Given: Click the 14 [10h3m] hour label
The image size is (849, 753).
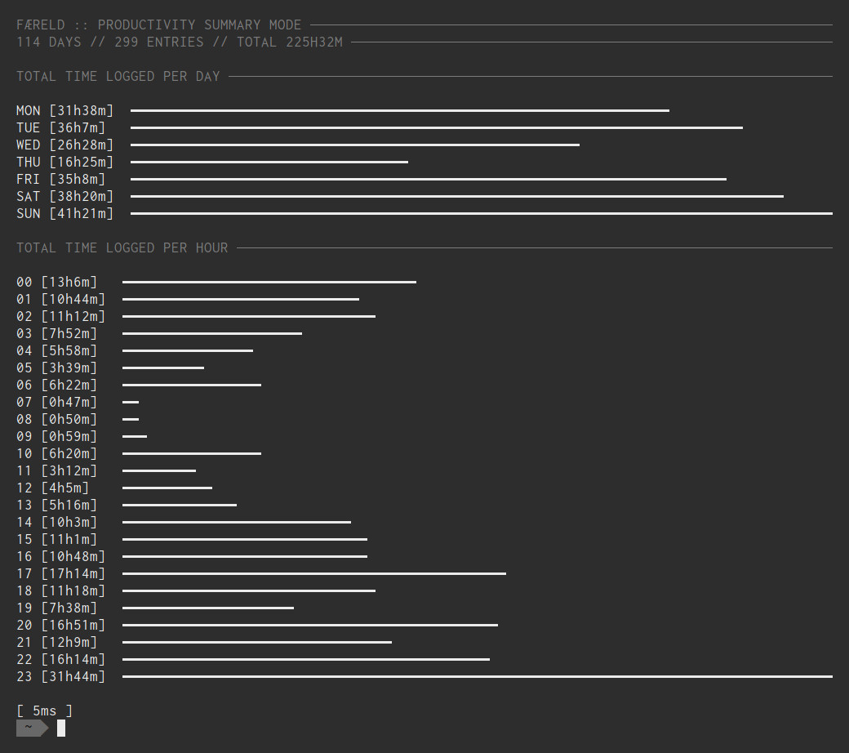Looking at the screenshot, I should coord(57,522).
